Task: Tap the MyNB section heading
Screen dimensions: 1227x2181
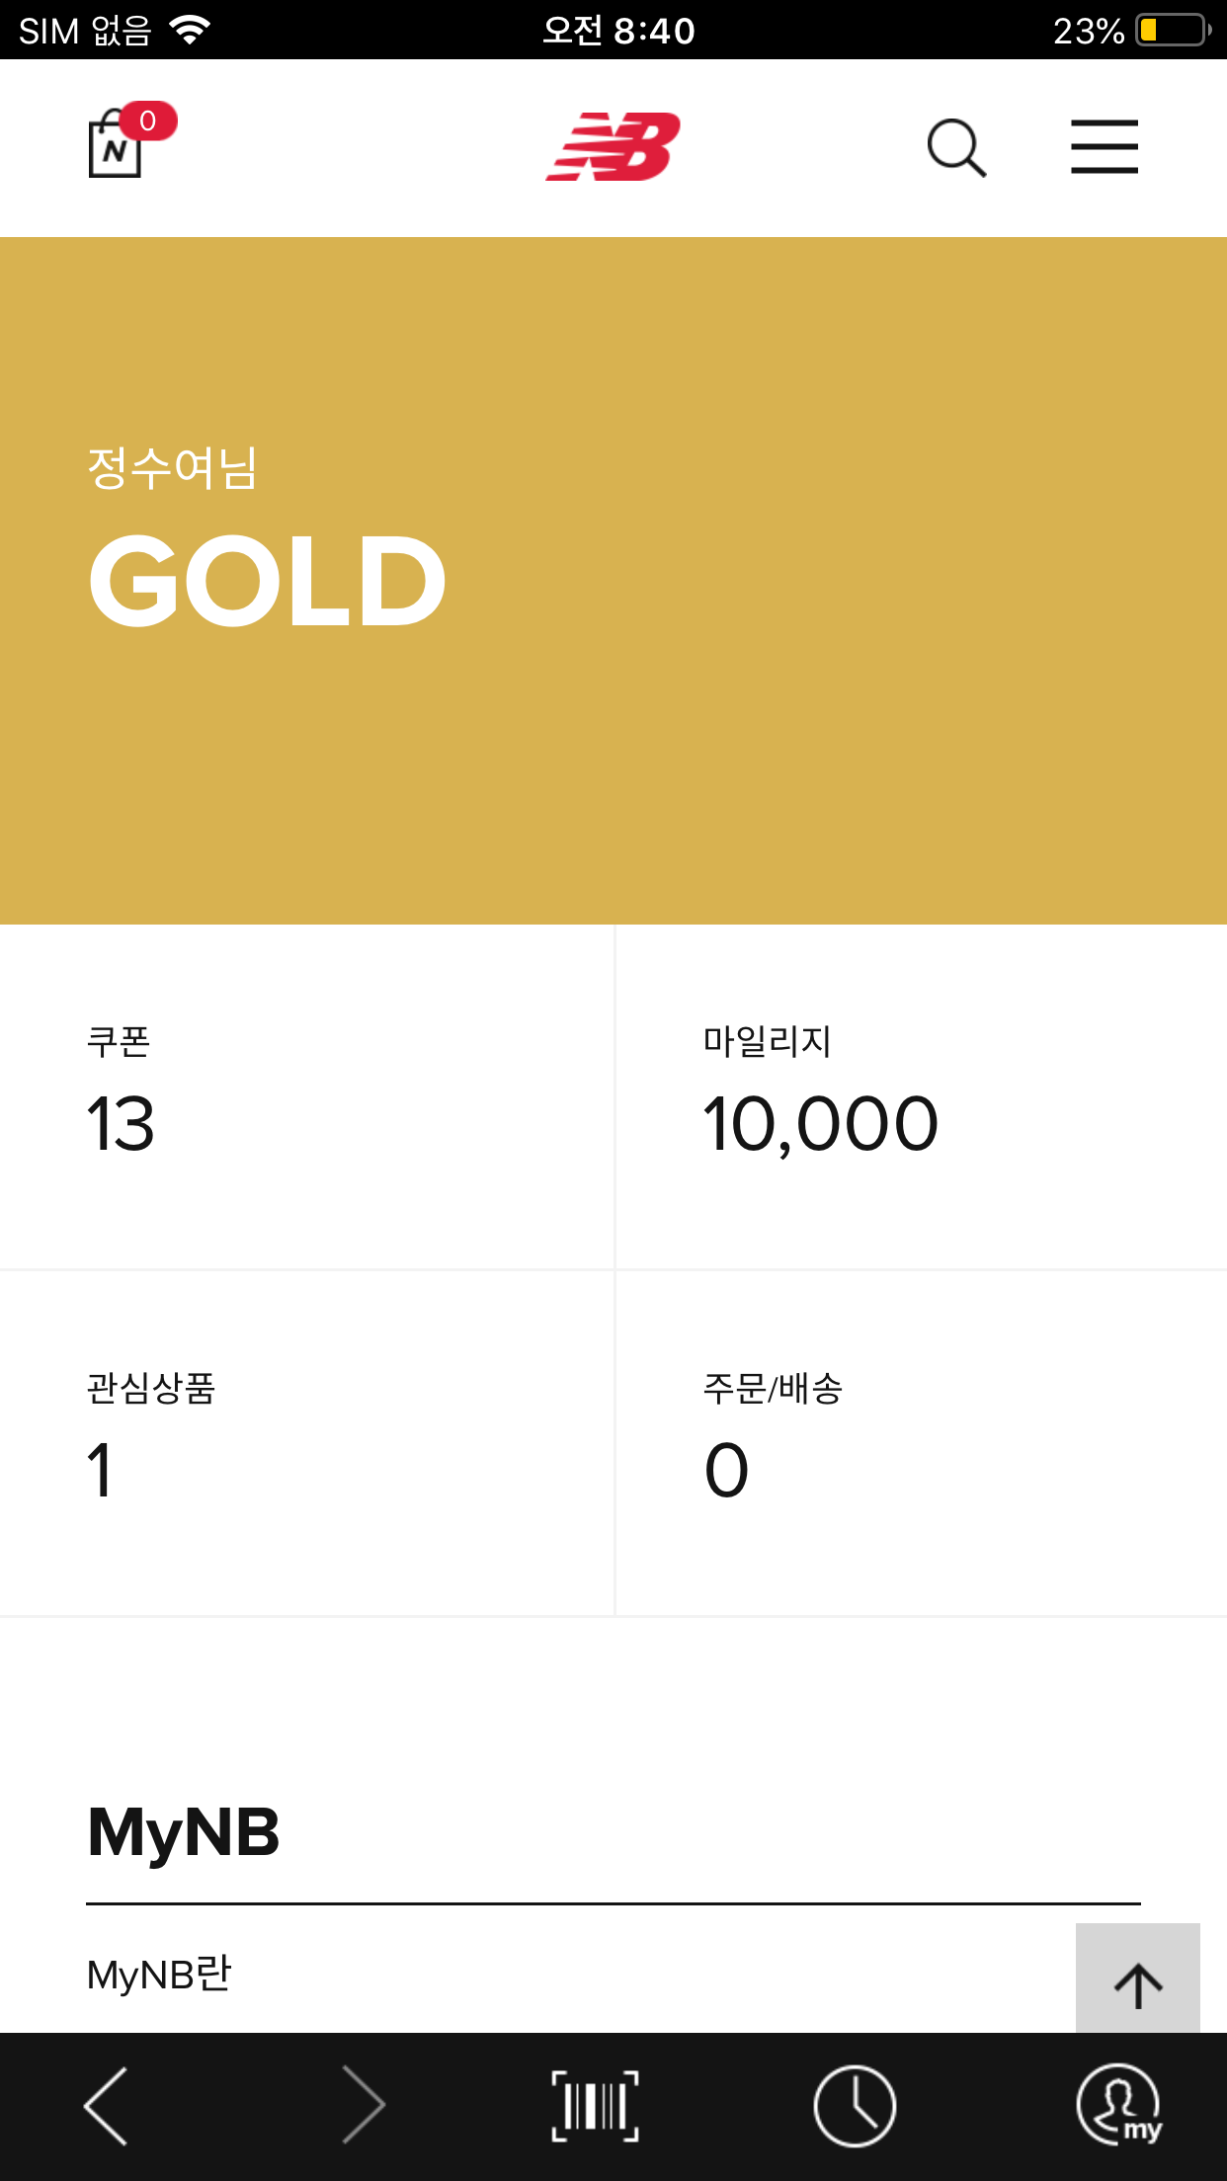Action: 184,1832
